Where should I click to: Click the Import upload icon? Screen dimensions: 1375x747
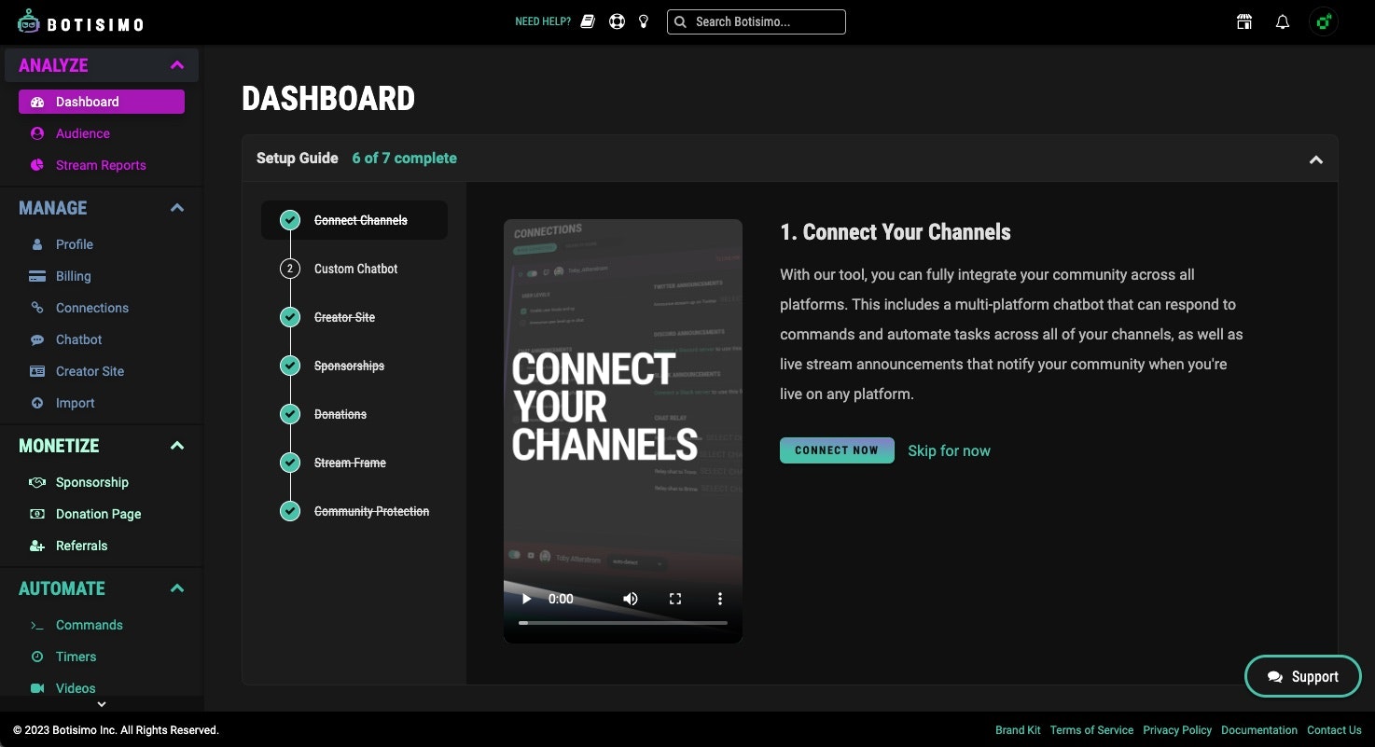37,403
